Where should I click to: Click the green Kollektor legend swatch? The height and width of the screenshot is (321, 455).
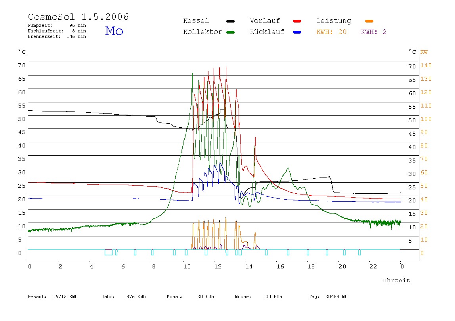pos(230,32)
